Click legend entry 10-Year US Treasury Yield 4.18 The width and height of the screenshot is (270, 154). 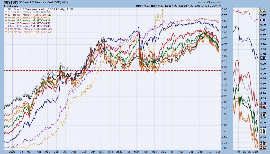tap(28, 15)
